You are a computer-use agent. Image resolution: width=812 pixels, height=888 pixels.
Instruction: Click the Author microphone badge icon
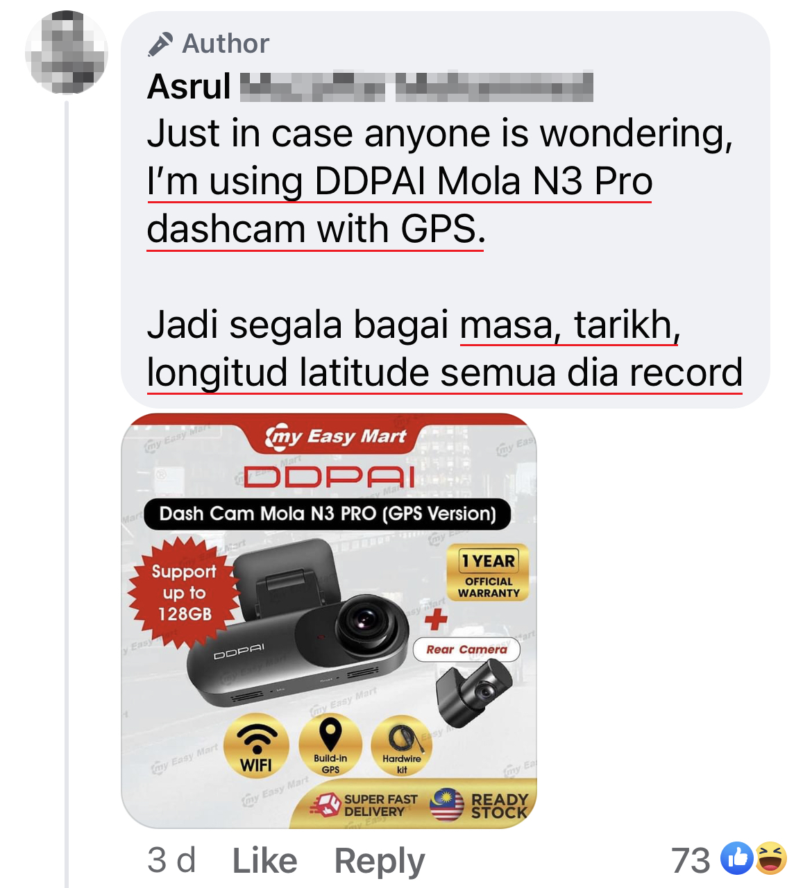coord(160,44)
